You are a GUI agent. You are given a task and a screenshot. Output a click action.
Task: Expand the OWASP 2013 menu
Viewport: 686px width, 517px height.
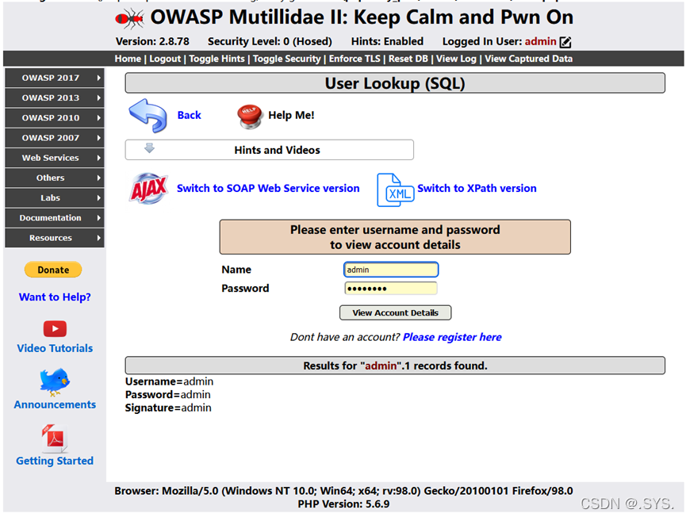coord(55,98)
